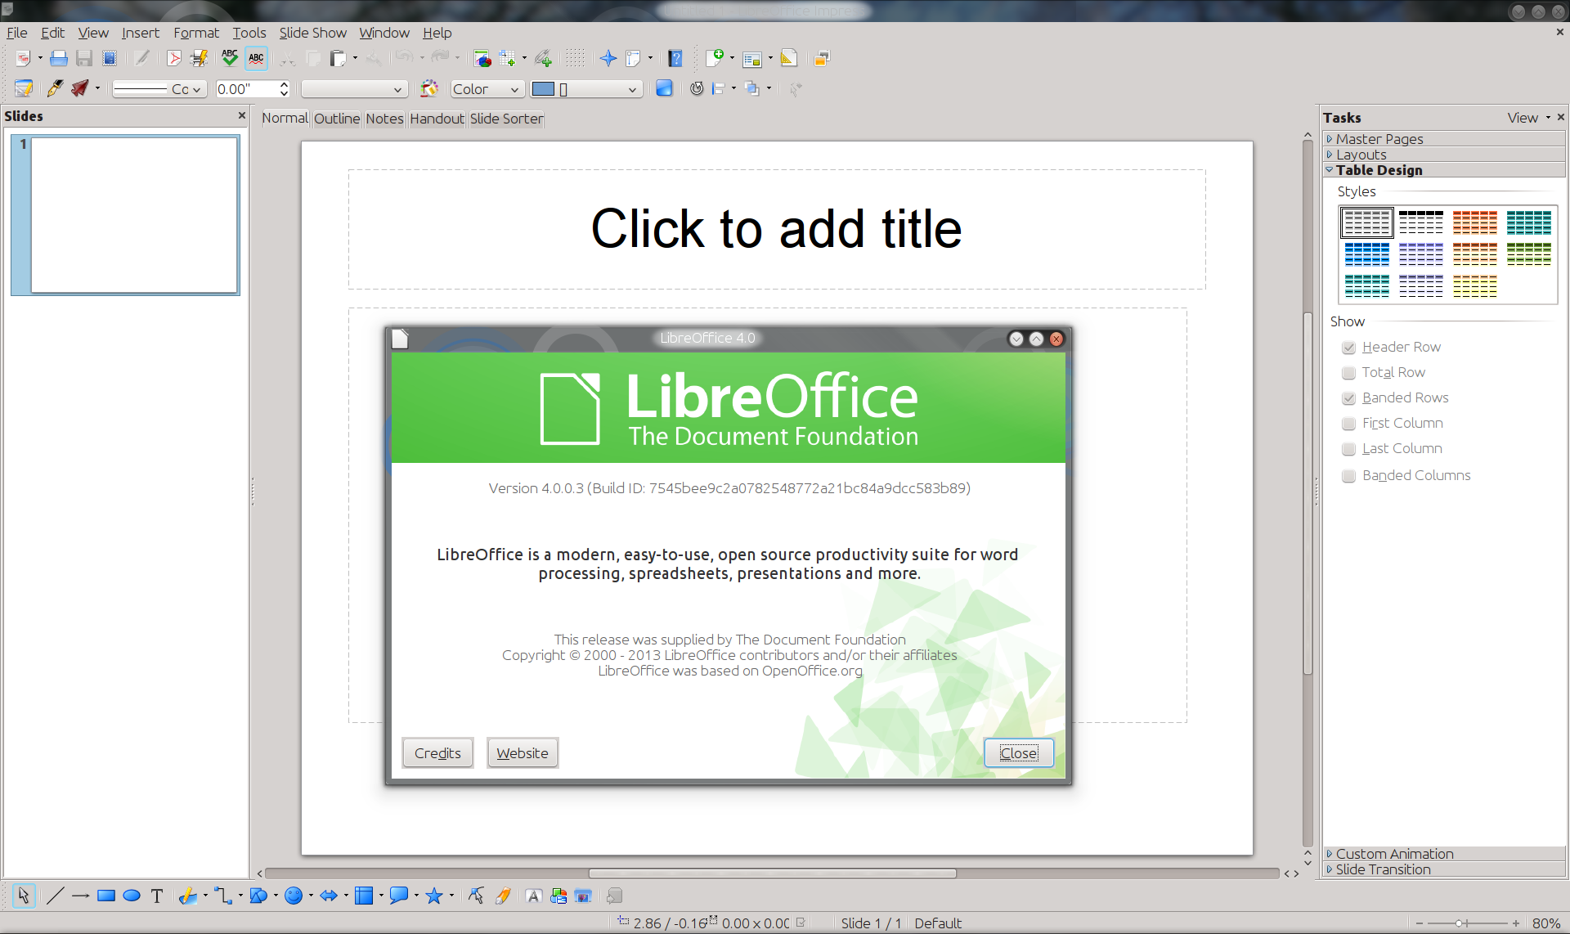The width and height of the screenshot is (1570, 934).
Task: Open the Slide Show menu
Action: [x=312, y=33]
